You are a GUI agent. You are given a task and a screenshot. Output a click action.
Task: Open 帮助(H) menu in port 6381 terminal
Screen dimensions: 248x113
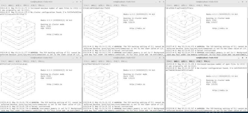pos(124,5)
